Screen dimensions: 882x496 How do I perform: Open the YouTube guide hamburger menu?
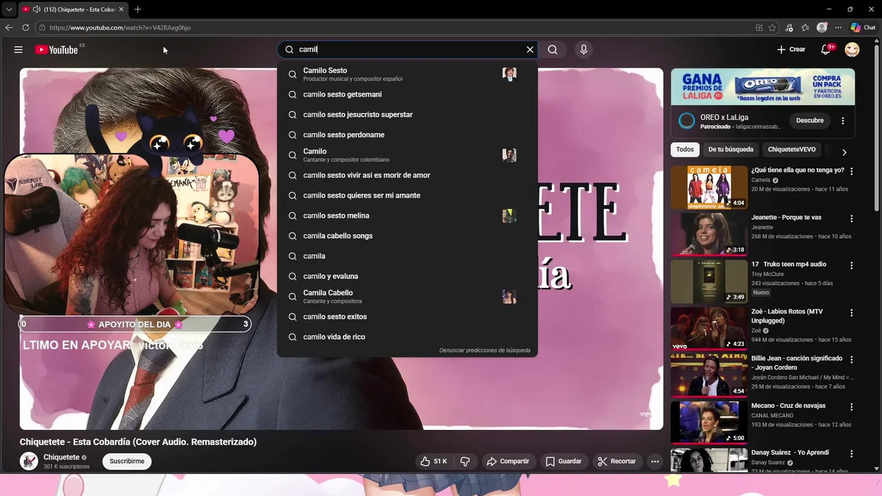(19, 50)
